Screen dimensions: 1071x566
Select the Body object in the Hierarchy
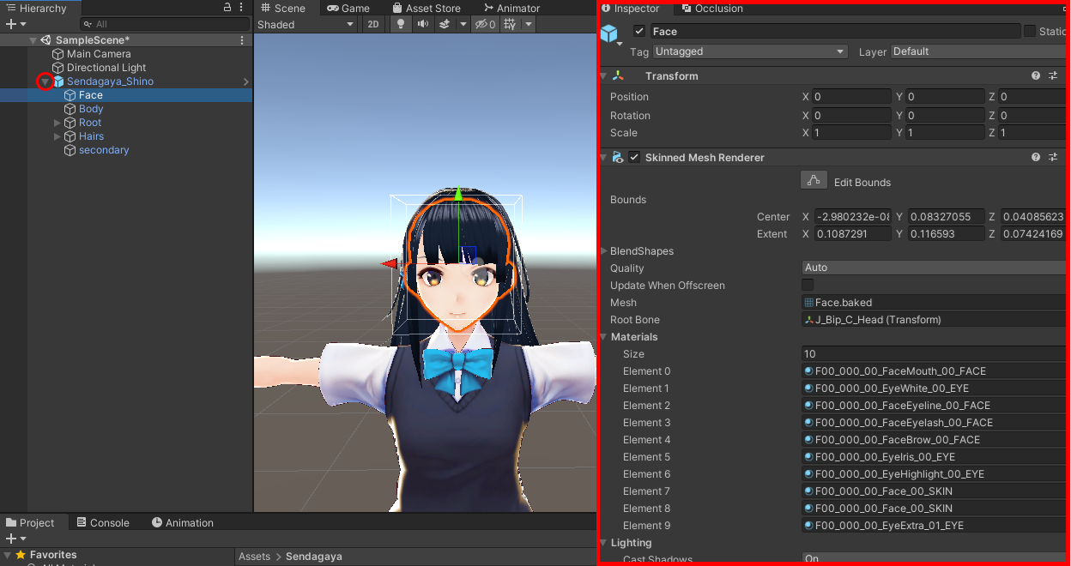(x=91, y=109)
